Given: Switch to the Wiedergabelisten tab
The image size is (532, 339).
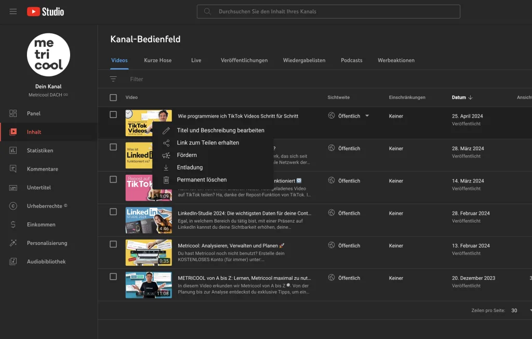Looking at the screenshot, I should [x=304, y=60].
